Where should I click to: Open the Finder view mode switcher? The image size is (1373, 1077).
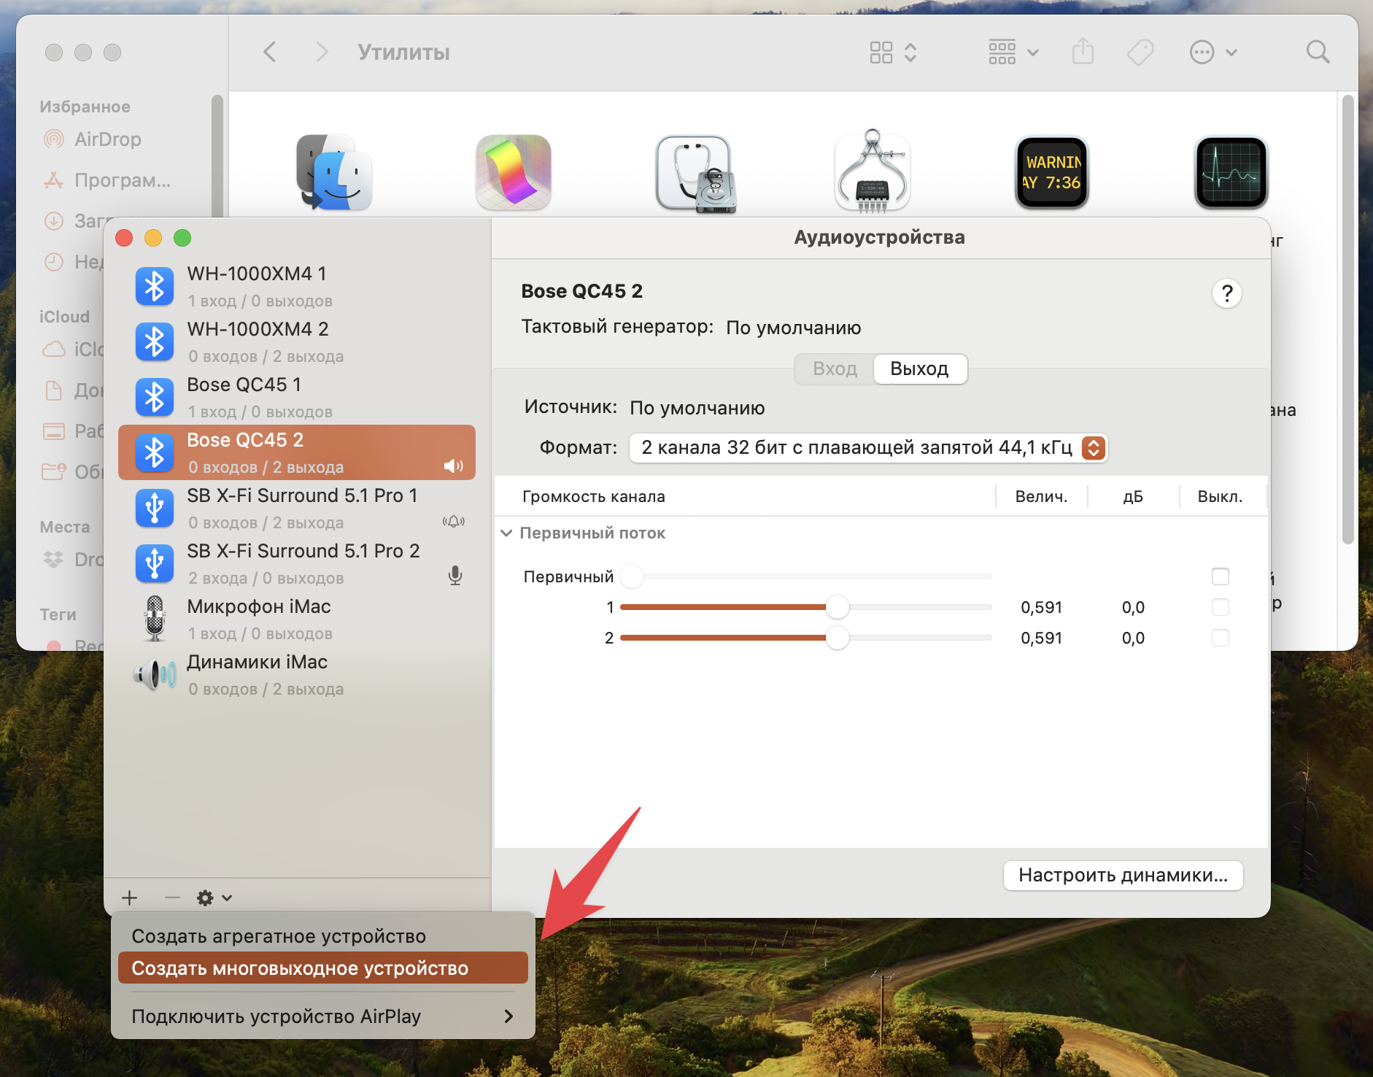point(893,52)
